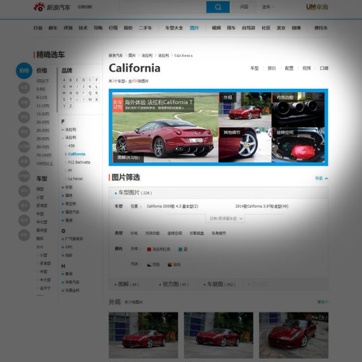
Task: Expand the discontinued models dropdown
Action: (225, 218)
